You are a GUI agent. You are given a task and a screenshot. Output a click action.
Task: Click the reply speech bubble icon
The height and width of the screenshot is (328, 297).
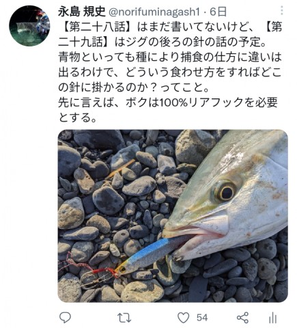click(x=65, y=318)
